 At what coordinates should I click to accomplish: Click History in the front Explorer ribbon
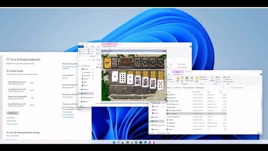219,81
